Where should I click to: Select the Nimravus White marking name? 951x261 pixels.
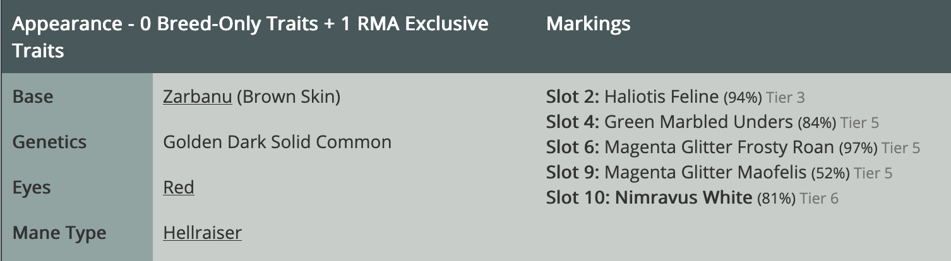click(x=683, y=198)
